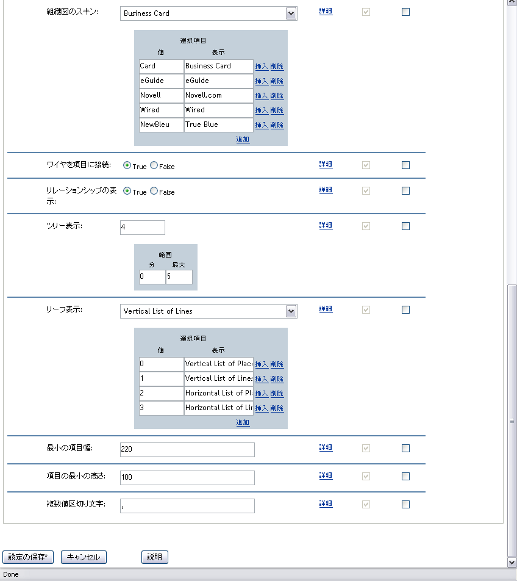Click 削除 in leaf choices row with value 3

(x=277, y=408)
